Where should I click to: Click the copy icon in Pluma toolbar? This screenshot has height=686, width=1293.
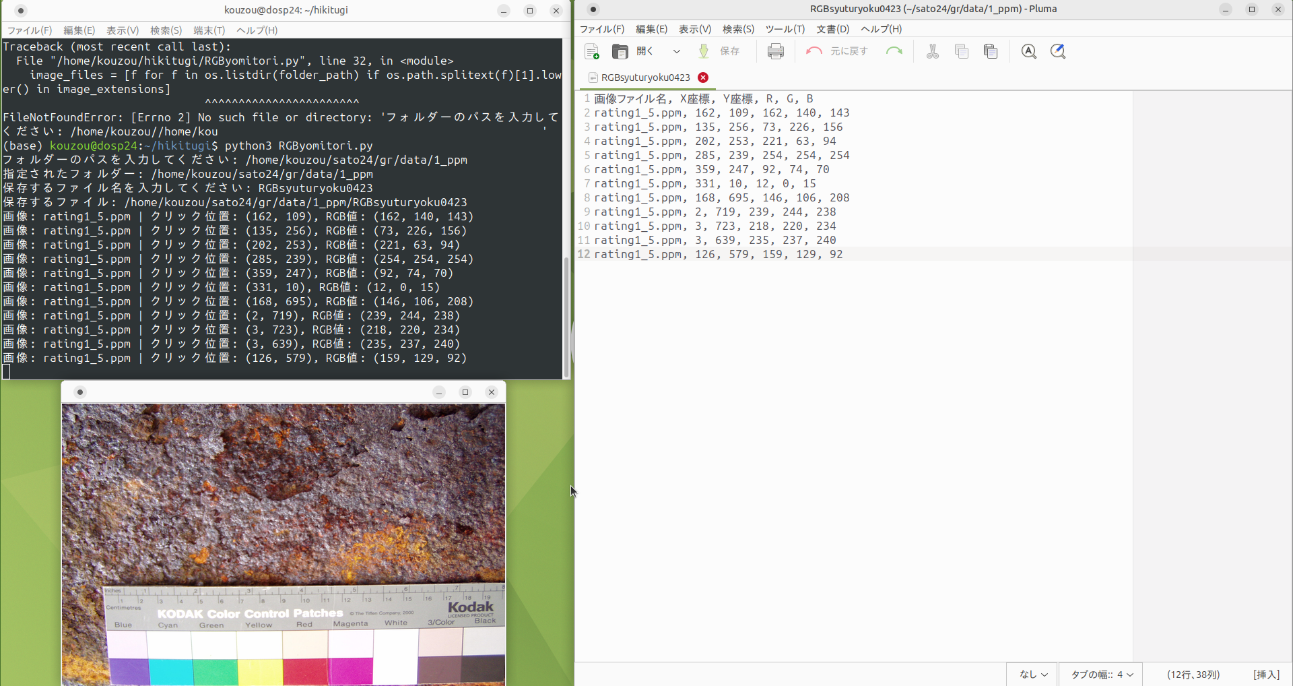(962, 51)
